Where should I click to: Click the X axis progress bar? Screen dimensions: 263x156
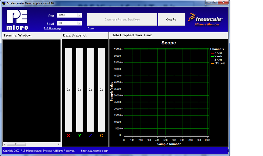click(x=69, y=90)
